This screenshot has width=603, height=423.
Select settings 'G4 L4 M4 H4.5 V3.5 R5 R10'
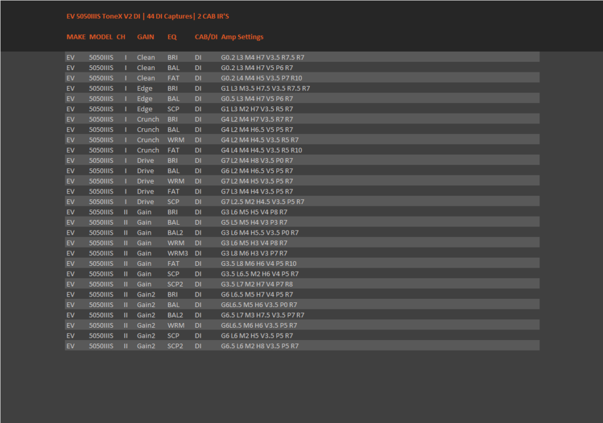pos(261,150)
